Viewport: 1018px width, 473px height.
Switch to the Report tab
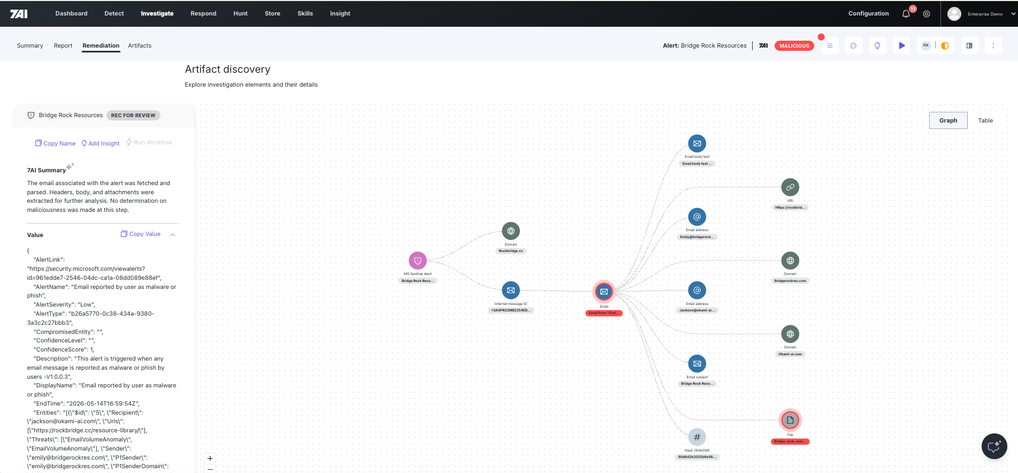tap(63, 45)
